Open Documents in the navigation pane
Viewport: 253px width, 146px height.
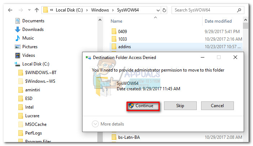[x=33, y=21]
